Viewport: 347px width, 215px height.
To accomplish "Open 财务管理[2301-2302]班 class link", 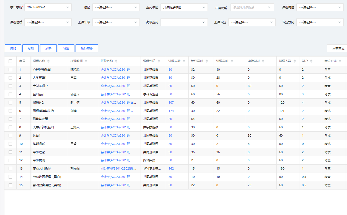I will tap(118, 168).
